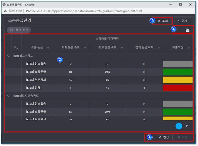Click the 조회 refresh button
Viewport: 198px width, 146px height.
tap(163, 21)
